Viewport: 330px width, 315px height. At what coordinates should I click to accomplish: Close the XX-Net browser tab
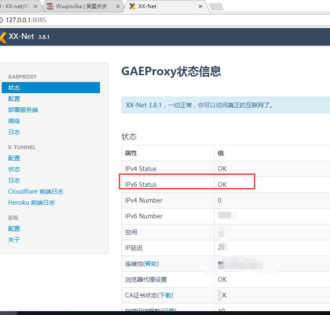coord(200,6)
